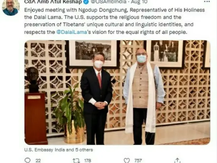Viewport: 217px width, 163px height.
Task: Click the retweet arrows icon
Action: (76, 161)
